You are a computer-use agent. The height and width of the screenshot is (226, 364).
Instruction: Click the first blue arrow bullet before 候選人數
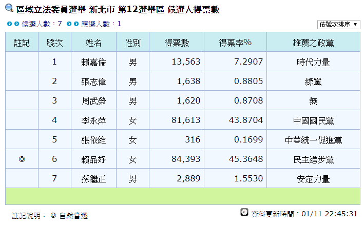(9, 24)
